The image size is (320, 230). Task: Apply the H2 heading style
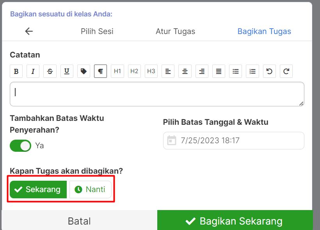tap(134, 71)
